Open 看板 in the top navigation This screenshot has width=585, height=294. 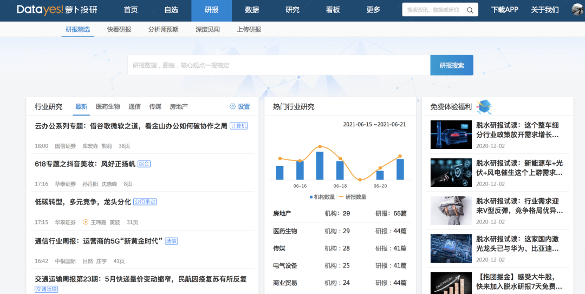point(333,10)
